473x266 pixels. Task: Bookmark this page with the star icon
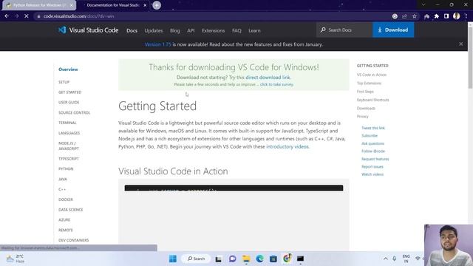415,16
